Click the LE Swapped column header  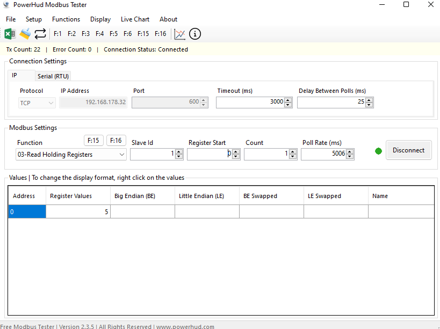pyautogui.click(x=336, y=195)
